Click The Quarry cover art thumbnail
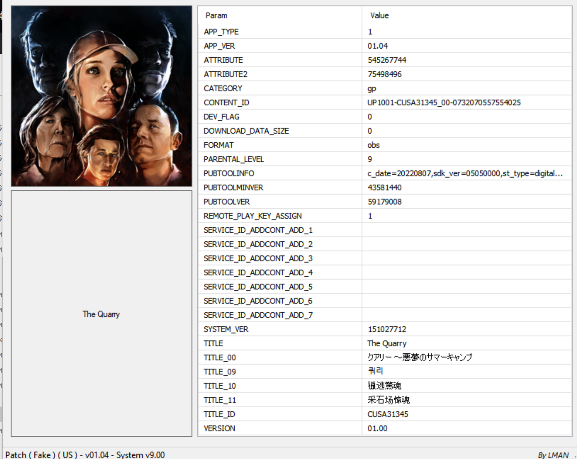 (x=102, y=96)
